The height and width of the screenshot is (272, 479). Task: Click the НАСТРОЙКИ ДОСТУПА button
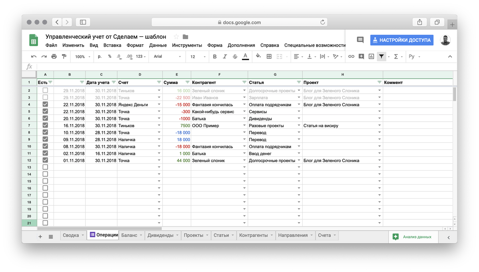(x=402, y=40)
